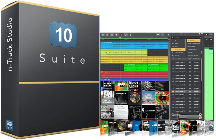Viewport: 216px width, 140px height.
Task: Select the MIDI category
Action: point(178,46)
